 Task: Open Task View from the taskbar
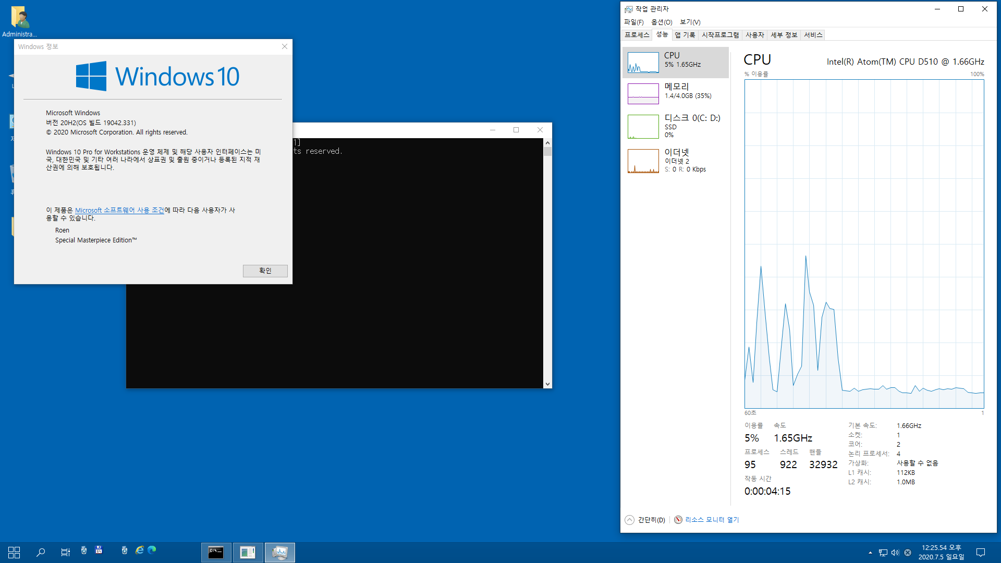(65, 553)
